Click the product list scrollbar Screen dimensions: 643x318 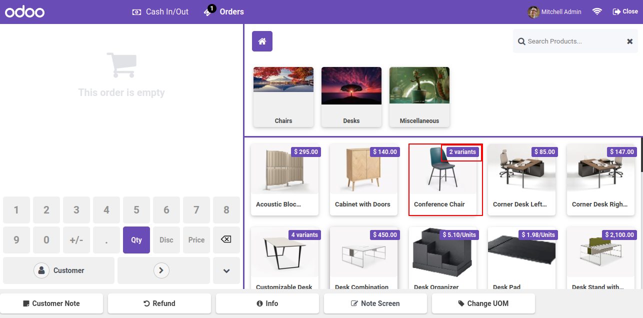(x=641, y=155)
